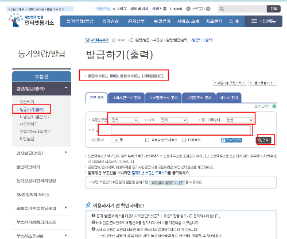Open 등기신청사건처리현황 in the sidebar
Image resolution: width=287 pixels, height=239 pixels.
pos(36,181)
